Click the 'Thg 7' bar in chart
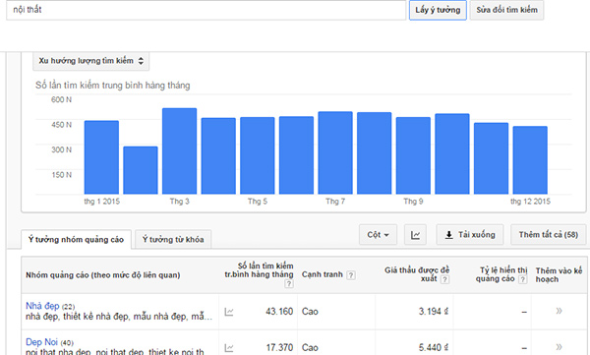The width and height of the screenshot is (590, 355). click(335, 152)
